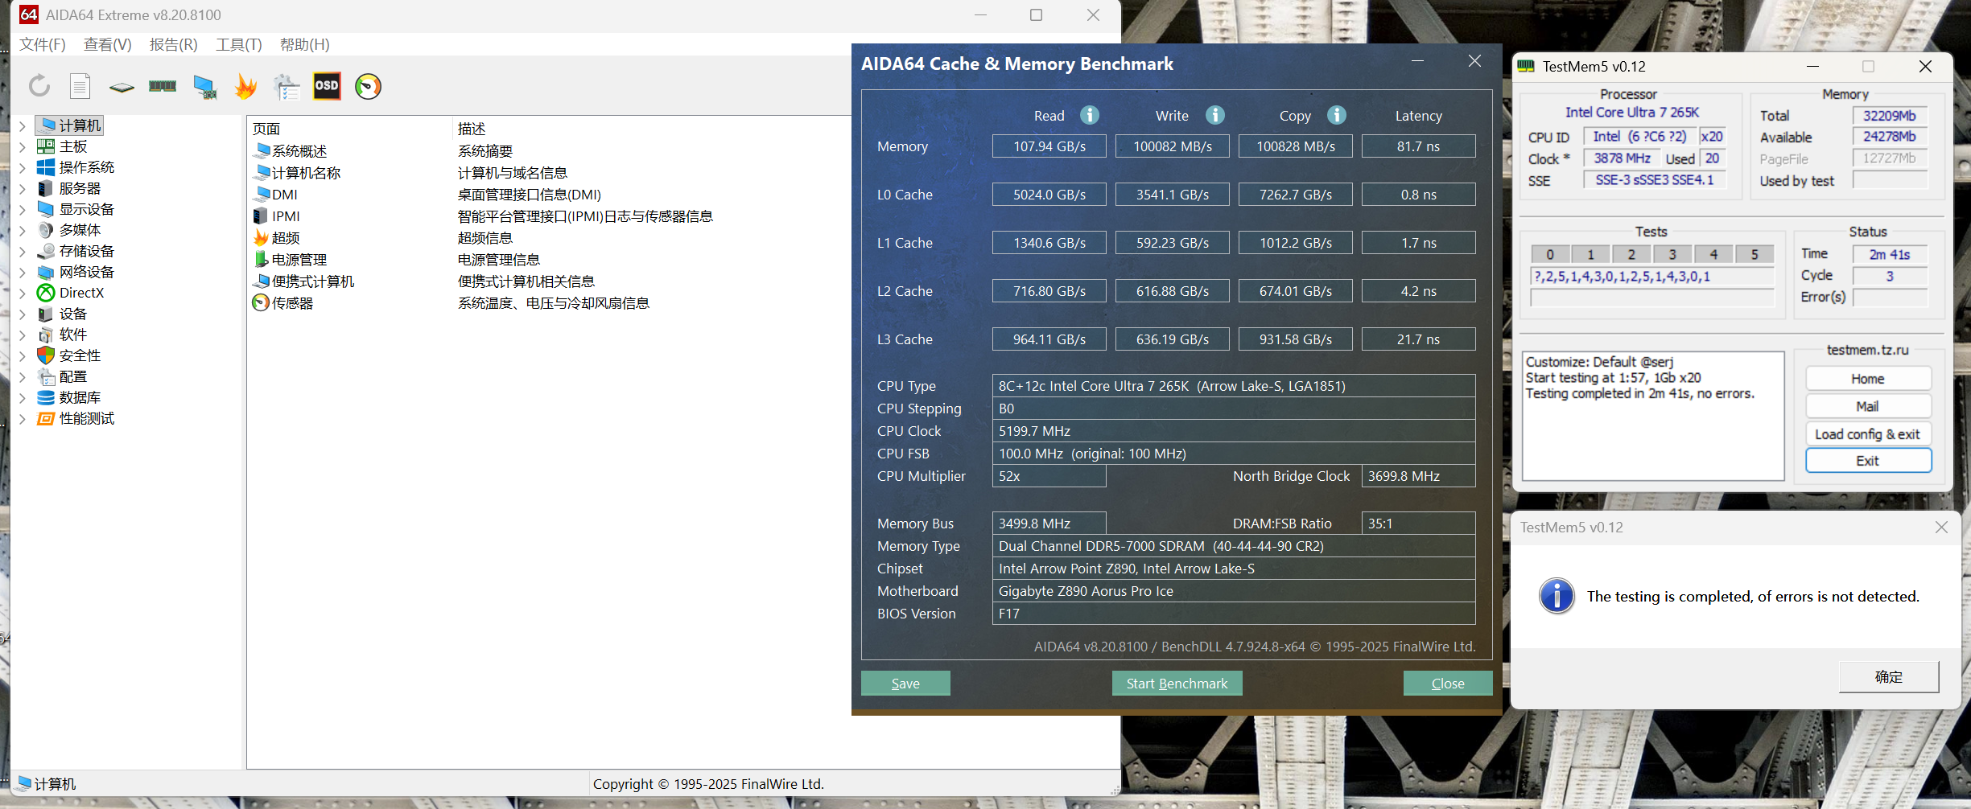This screenshot has width=1971, height=809.
Task: Click the TestMem5 Home button
Action: tap(1868, 379)
